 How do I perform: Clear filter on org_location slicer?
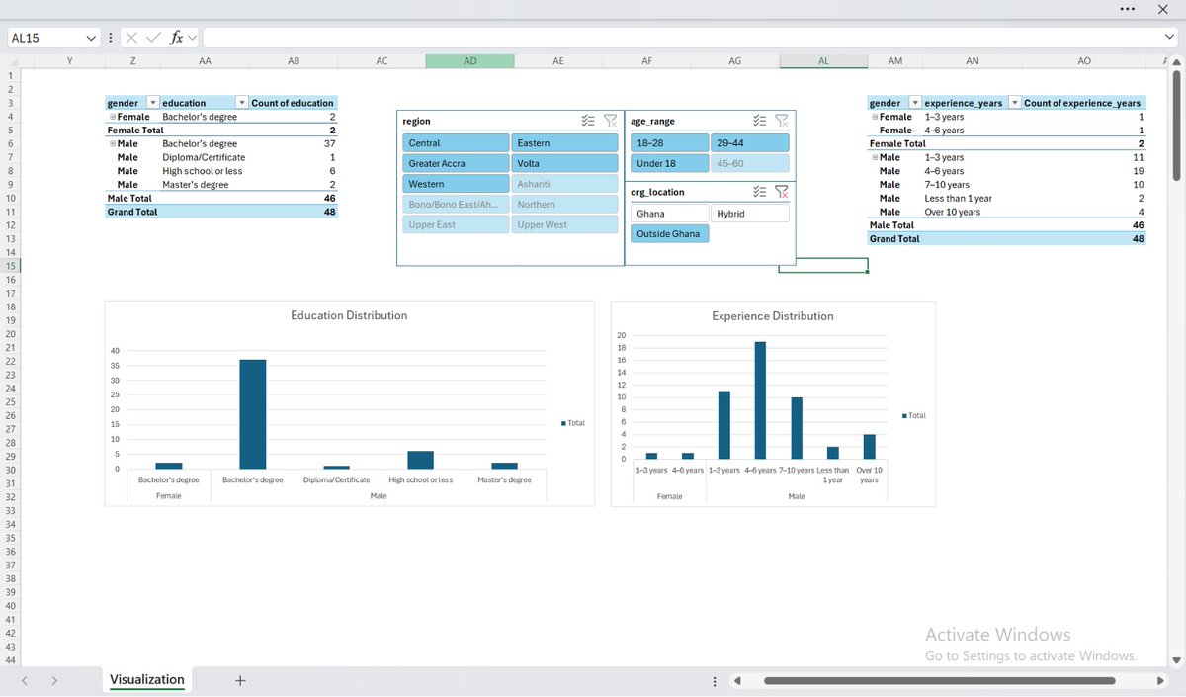(781, 192)
